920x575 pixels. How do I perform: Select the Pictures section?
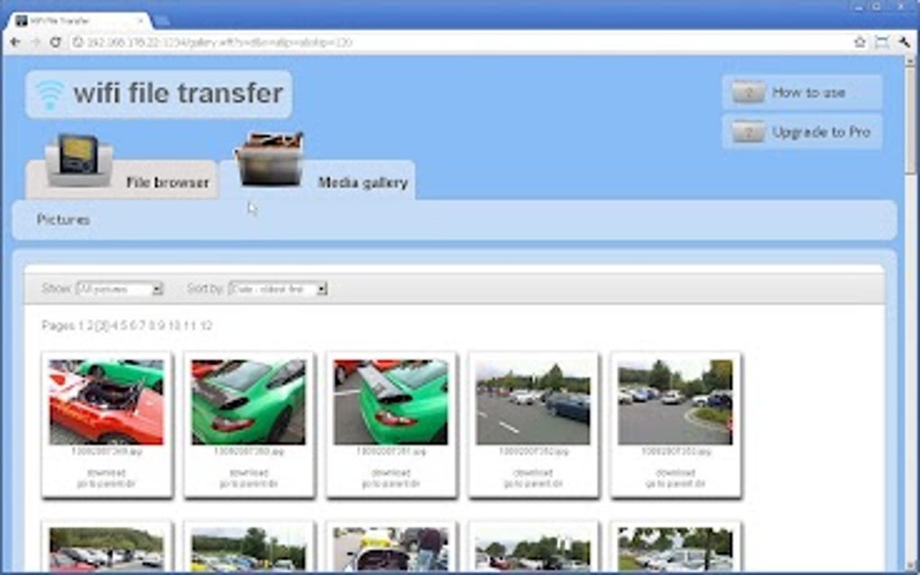point(63,220)
